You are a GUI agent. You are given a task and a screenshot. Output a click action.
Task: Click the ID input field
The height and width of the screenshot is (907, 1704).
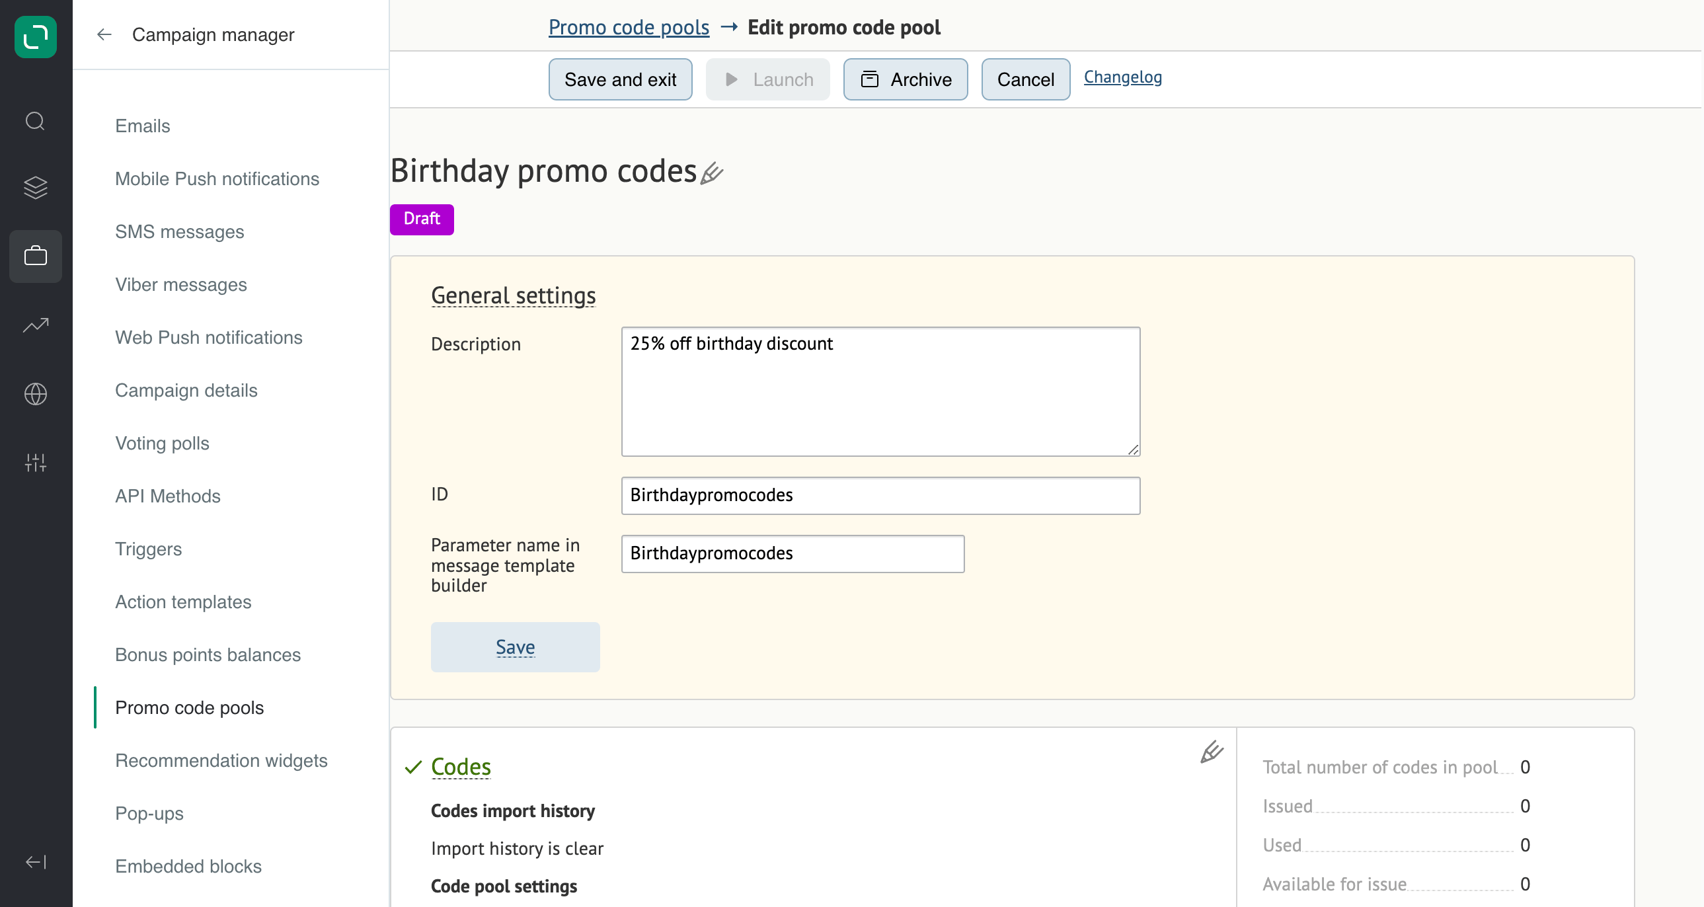[880, 496]
